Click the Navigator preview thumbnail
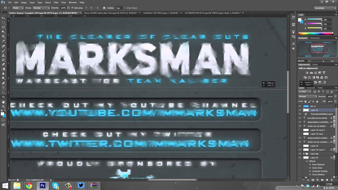Image resolution: width=338 pixels, height=190 pixels. point(317,50)
